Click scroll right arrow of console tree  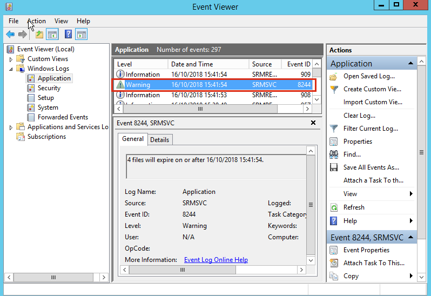click(104, 277)
